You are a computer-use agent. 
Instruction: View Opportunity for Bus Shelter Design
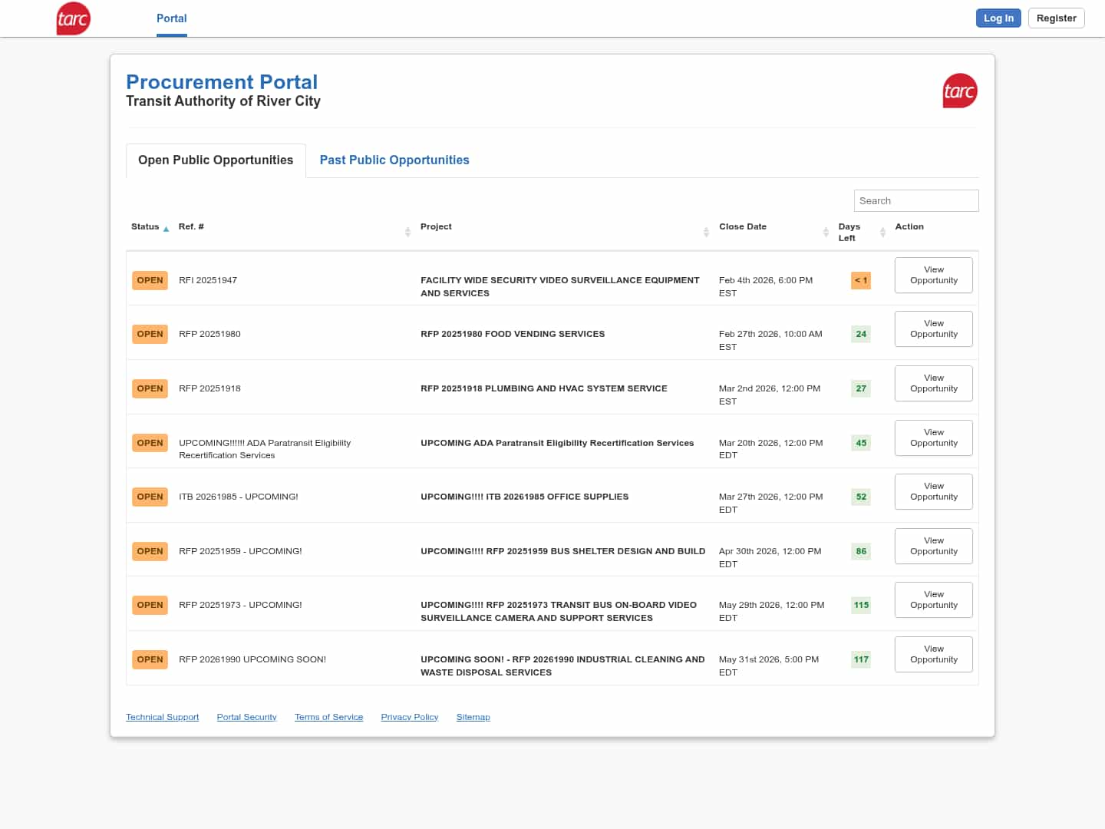point(933,547)
